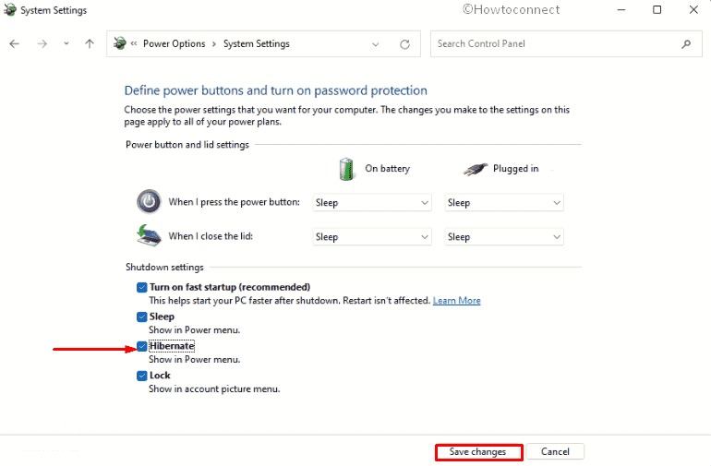Click the Back navigation arrow
711x466 pixels.
(14, 43)
